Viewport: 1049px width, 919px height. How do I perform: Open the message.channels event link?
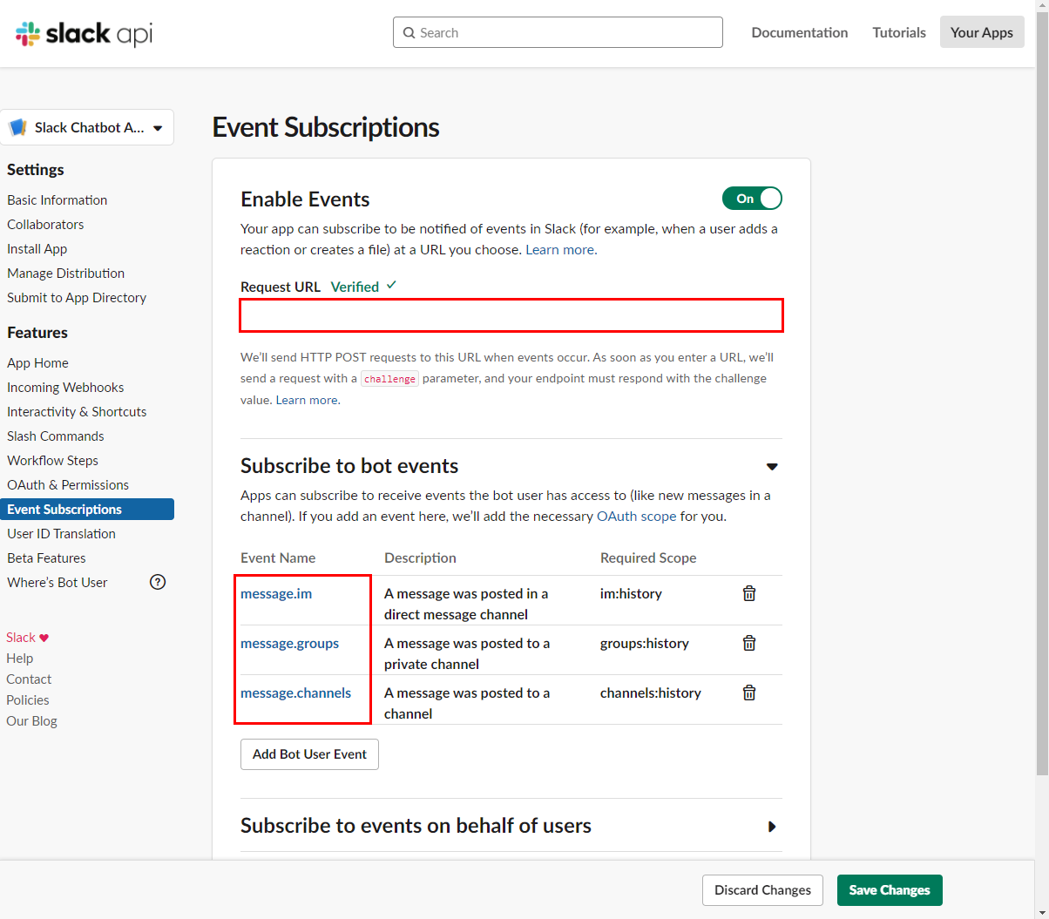point(296,693)
